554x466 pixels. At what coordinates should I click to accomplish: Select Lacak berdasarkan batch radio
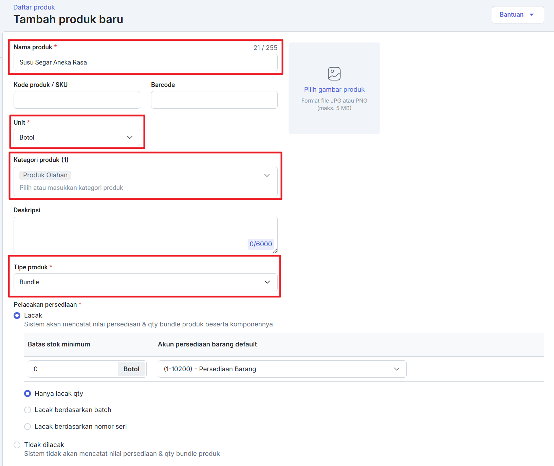click(28, 410)
